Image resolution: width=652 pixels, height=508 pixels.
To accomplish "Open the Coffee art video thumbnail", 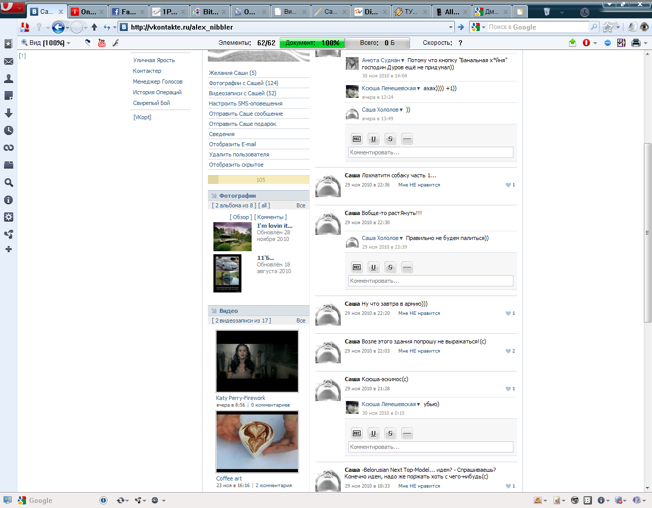I will [257, 442].
